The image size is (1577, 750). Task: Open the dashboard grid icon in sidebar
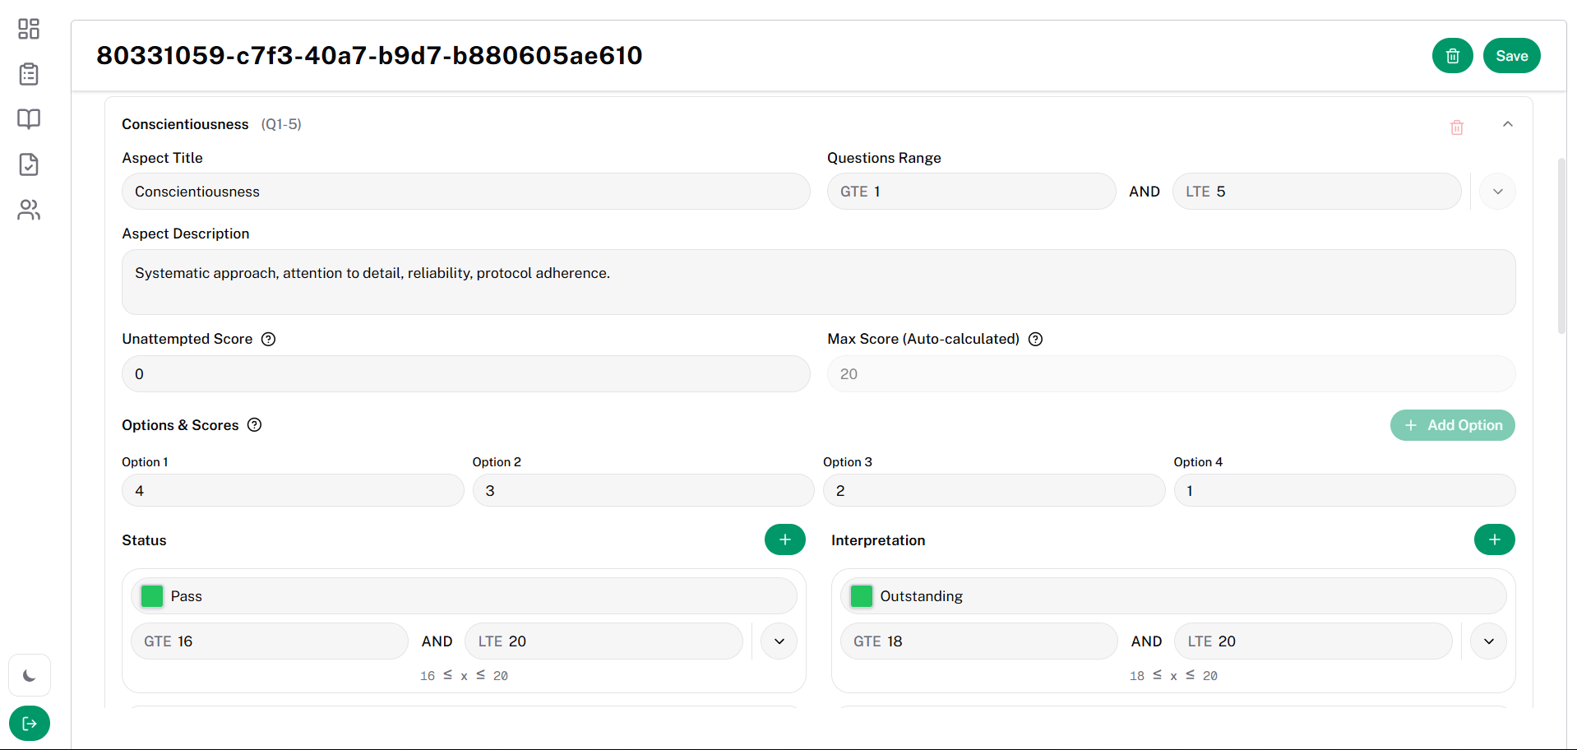point(29,29)
